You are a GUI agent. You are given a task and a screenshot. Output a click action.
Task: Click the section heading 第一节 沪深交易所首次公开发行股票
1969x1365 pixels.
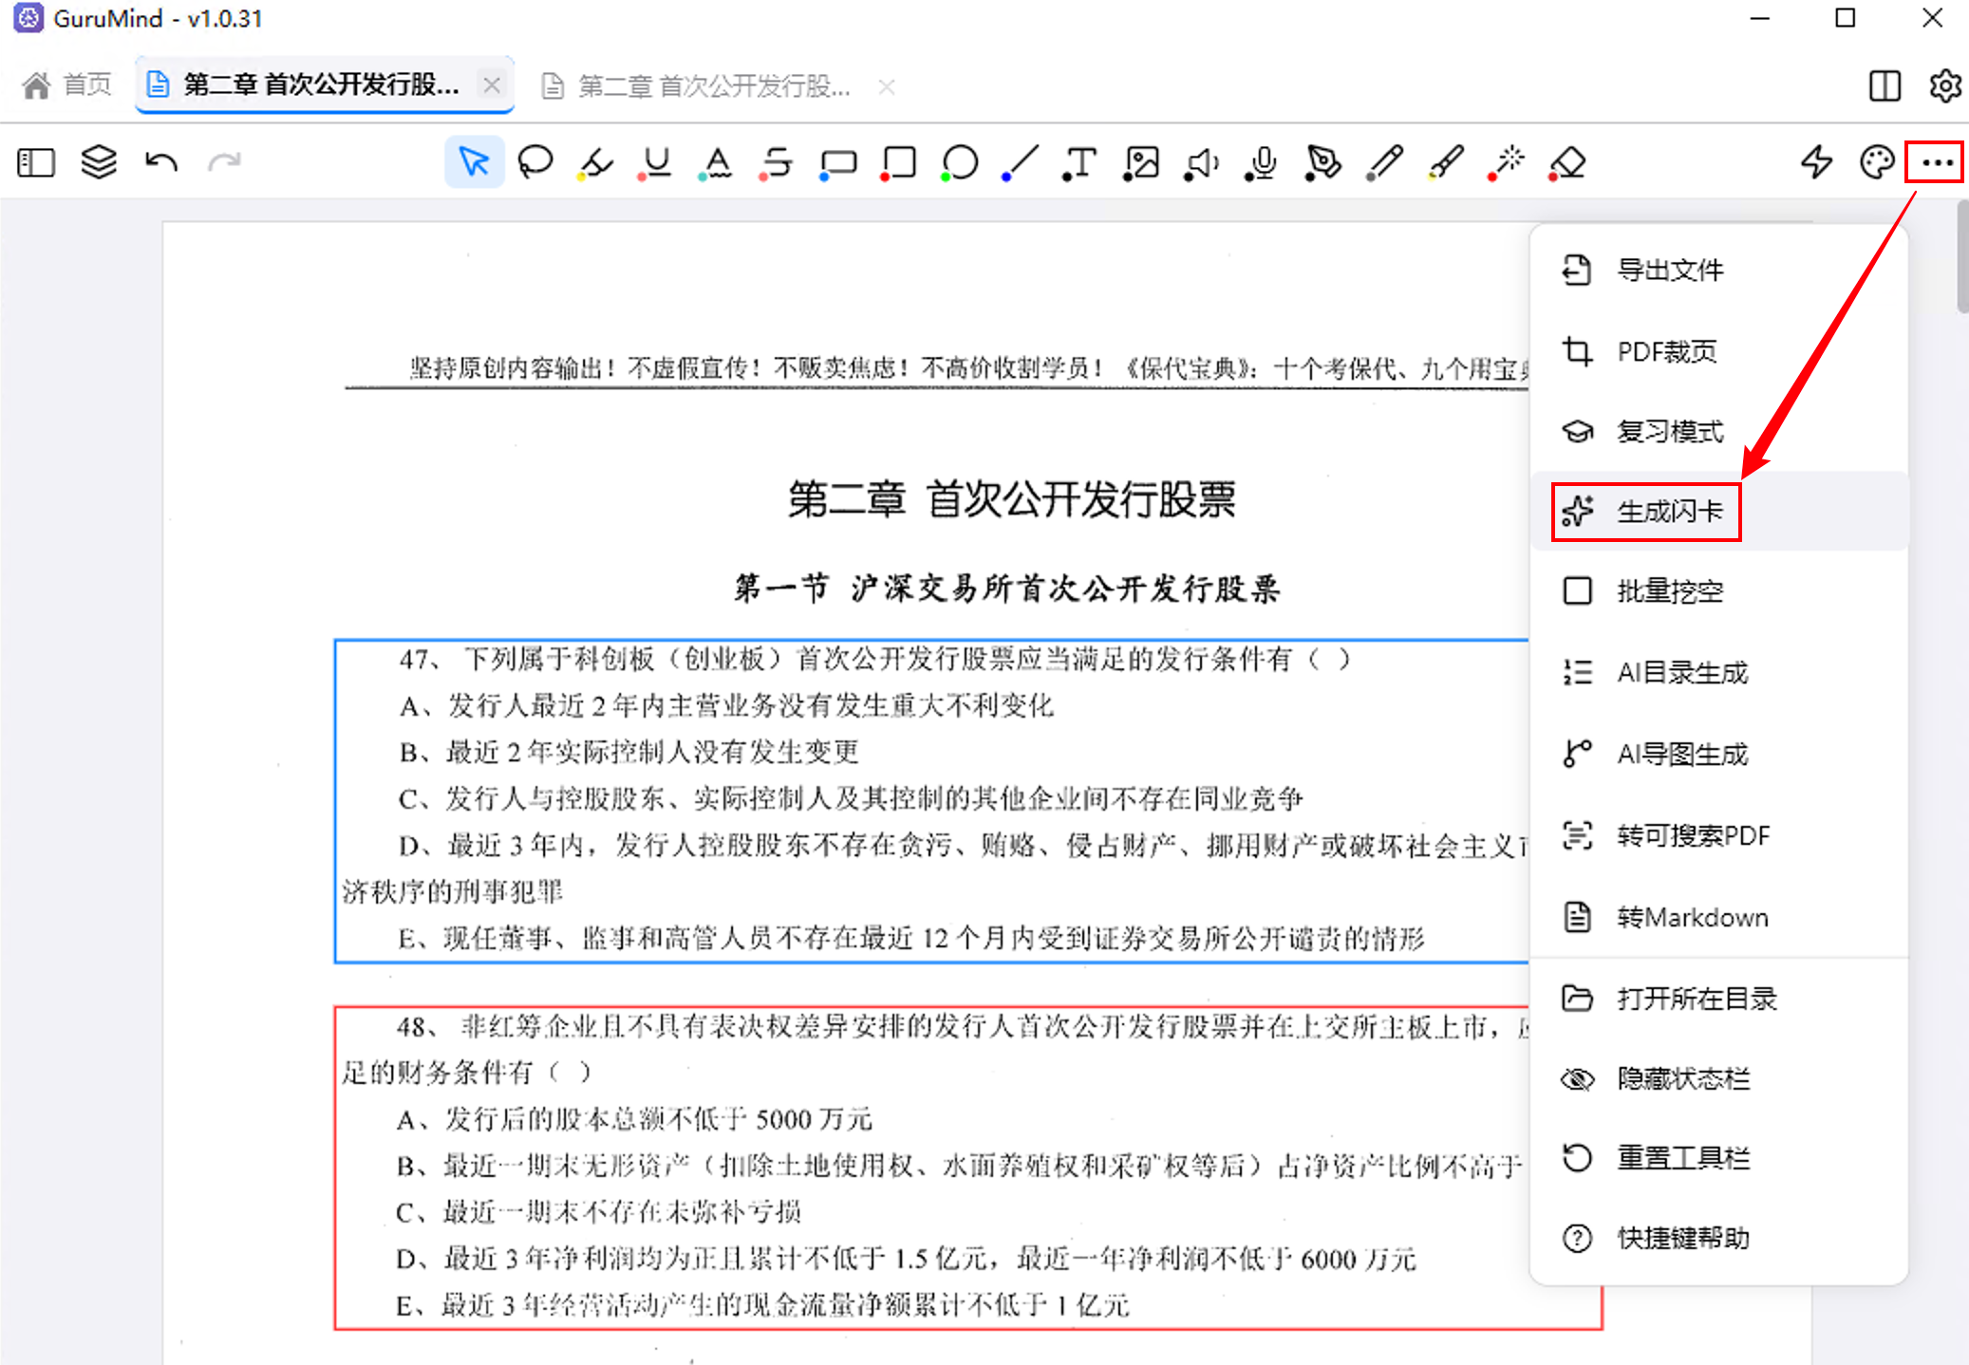pos(1006,589)
